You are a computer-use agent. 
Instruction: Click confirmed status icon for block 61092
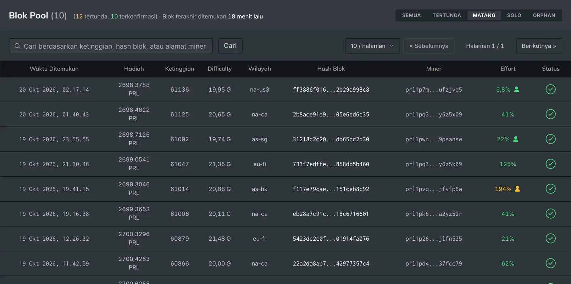point(550,139)
